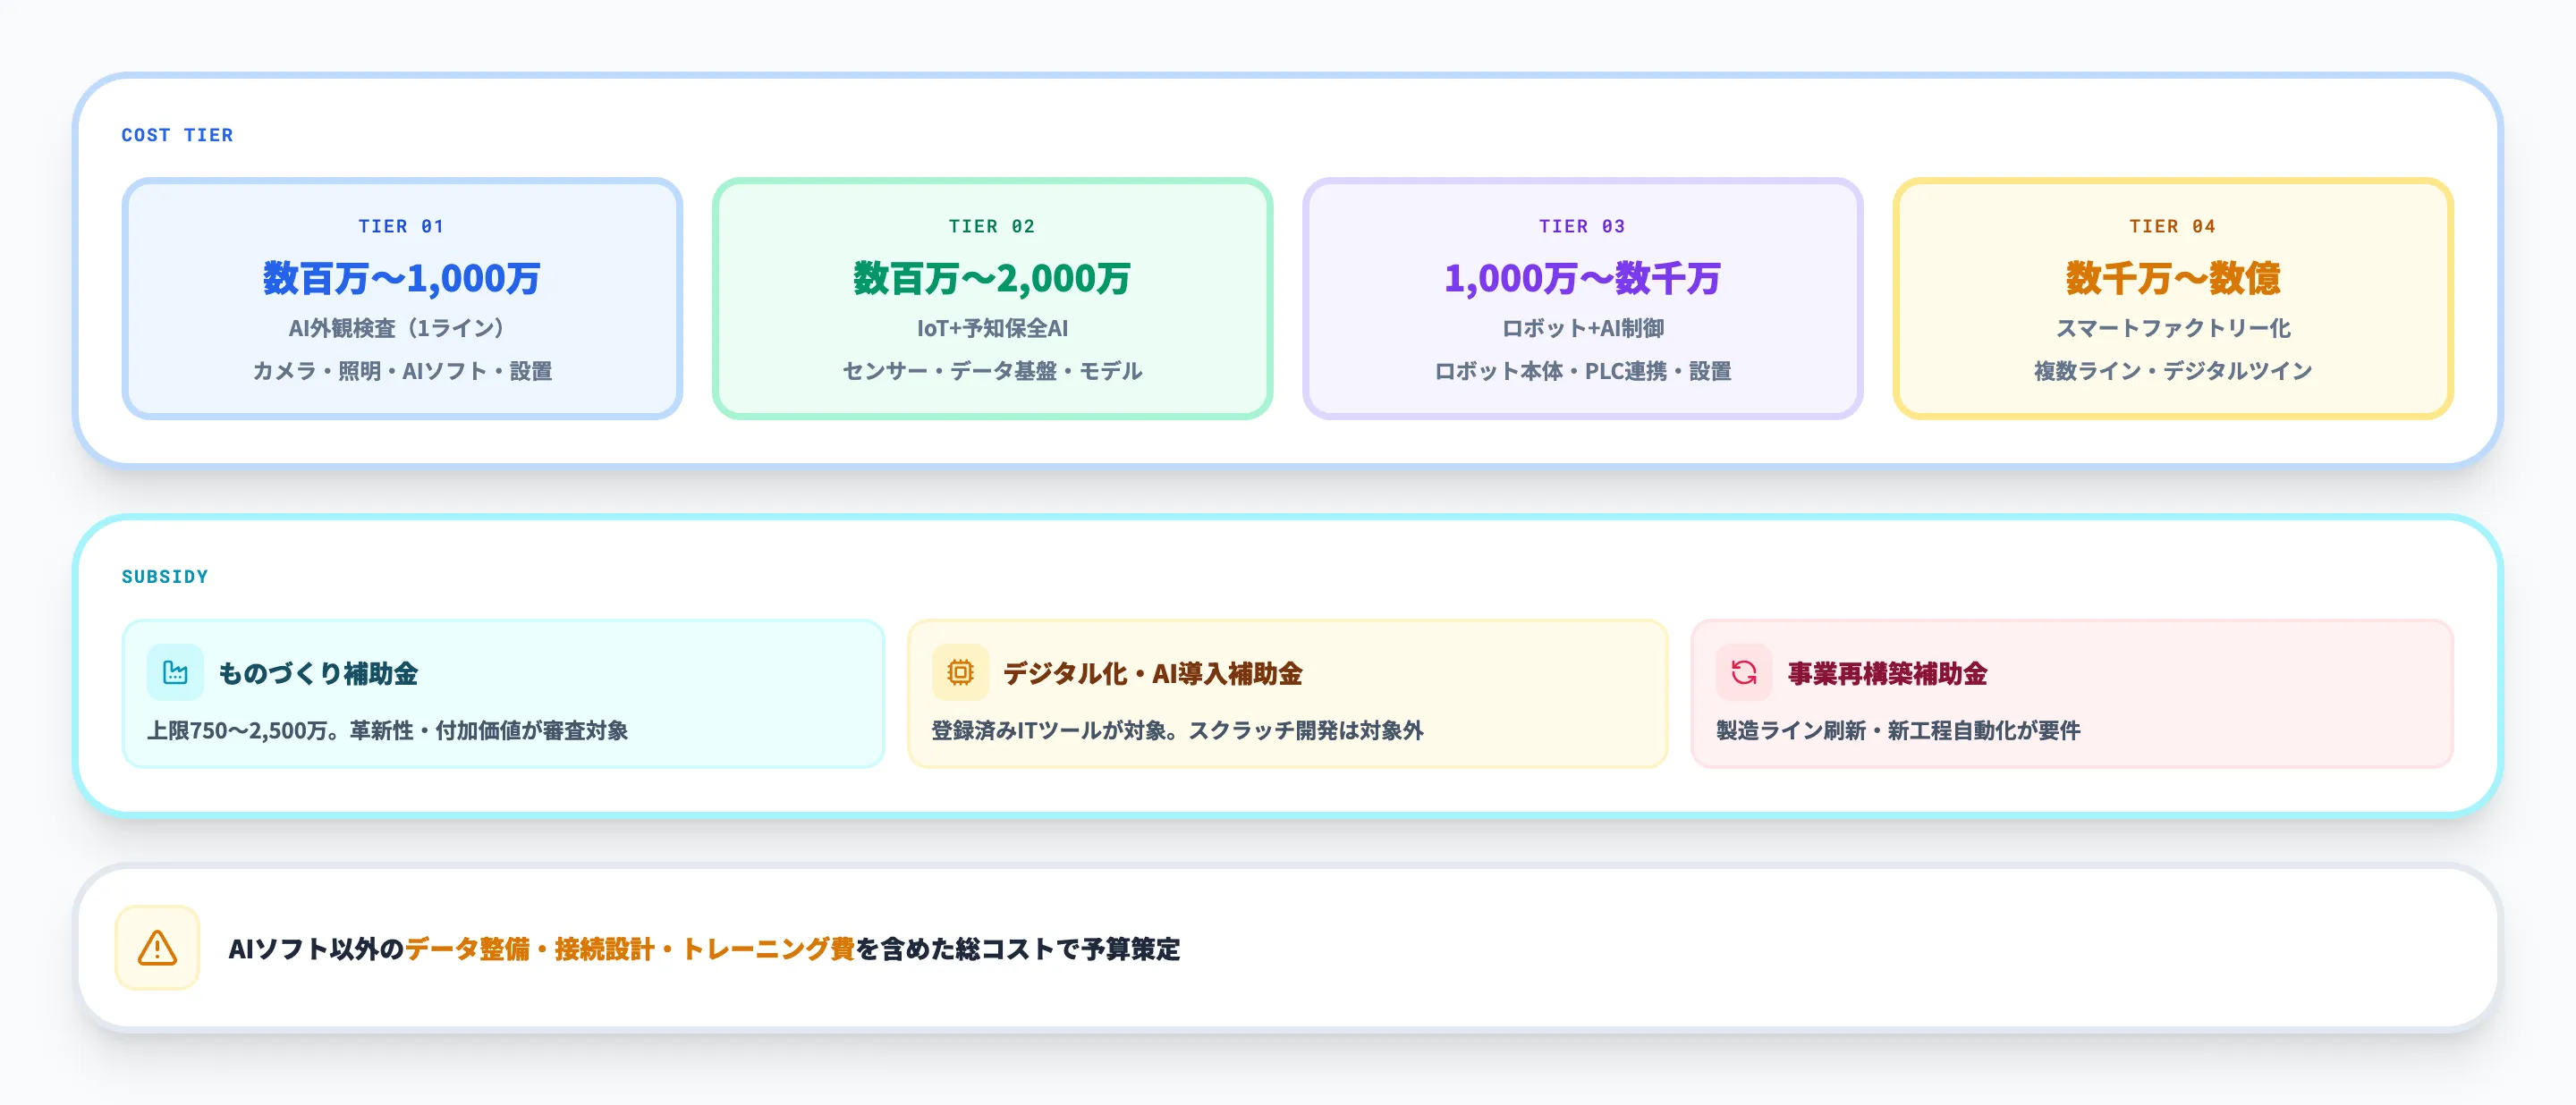Select the 数百万〜1,000万 price text
The image size is (2576, 1105).
click(x=399, y=280)
